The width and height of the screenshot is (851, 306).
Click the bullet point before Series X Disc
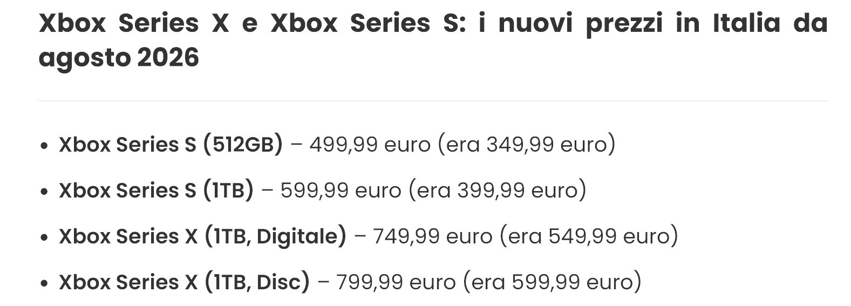(x=45, y=283)
